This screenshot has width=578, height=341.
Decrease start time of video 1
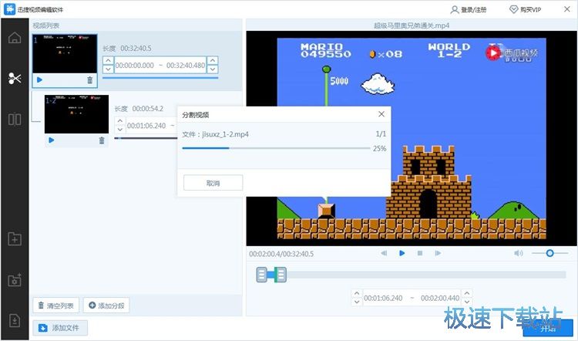coord(108,69)
